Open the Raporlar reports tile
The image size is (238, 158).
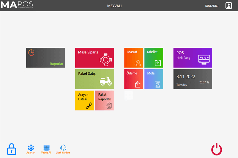[45, 58]
